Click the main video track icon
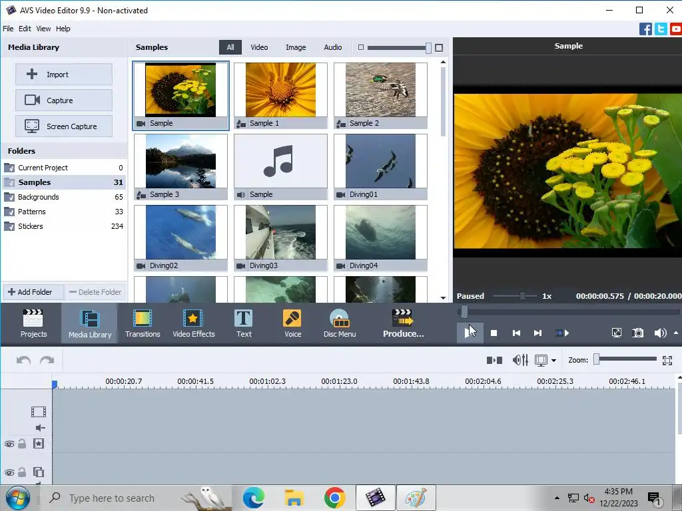 (38, 411)
